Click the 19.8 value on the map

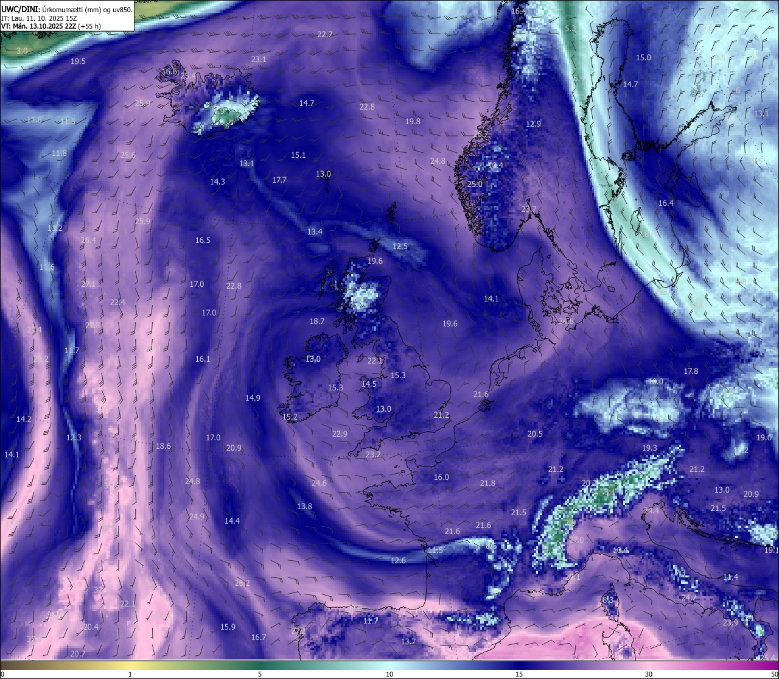point(413,122)
